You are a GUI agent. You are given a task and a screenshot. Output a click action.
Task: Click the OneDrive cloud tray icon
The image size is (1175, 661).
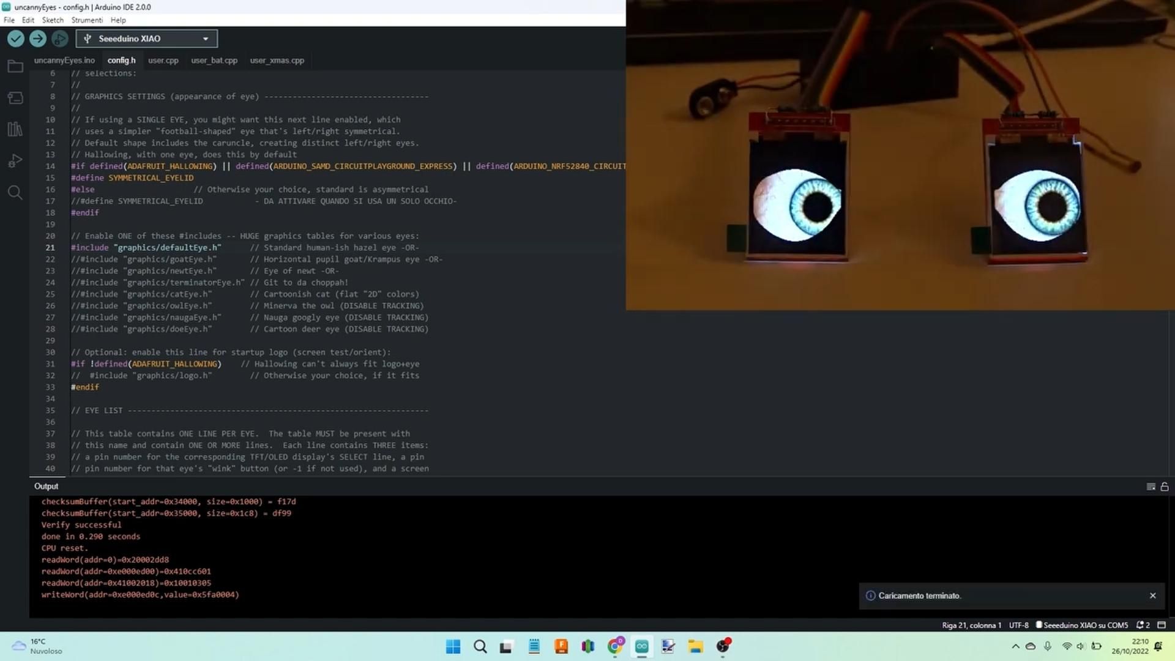coord(1031,646)
